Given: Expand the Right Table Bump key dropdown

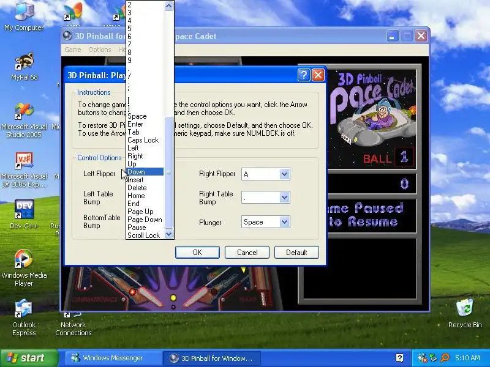Looking at the screenshot, I should (284, 198).
